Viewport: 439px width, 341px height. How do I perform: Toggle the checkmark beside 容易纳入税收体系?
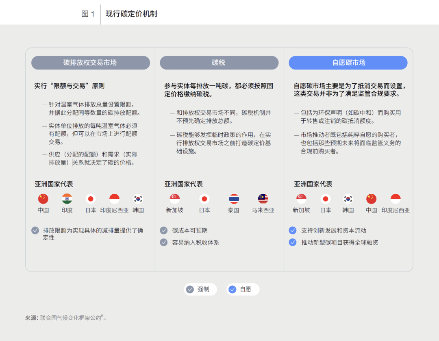click(164, 242)
